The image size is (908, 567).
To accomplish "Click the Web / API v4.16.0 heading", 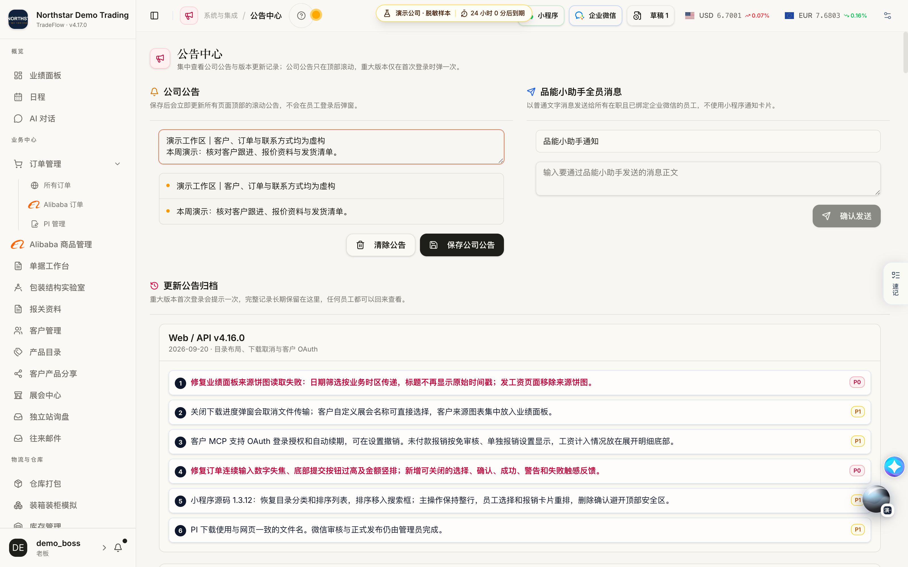I will [x=206, y=338].
